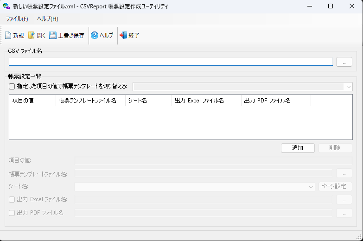Open the ファイル(F) menu
363x241 pixels.
point(17,19)
